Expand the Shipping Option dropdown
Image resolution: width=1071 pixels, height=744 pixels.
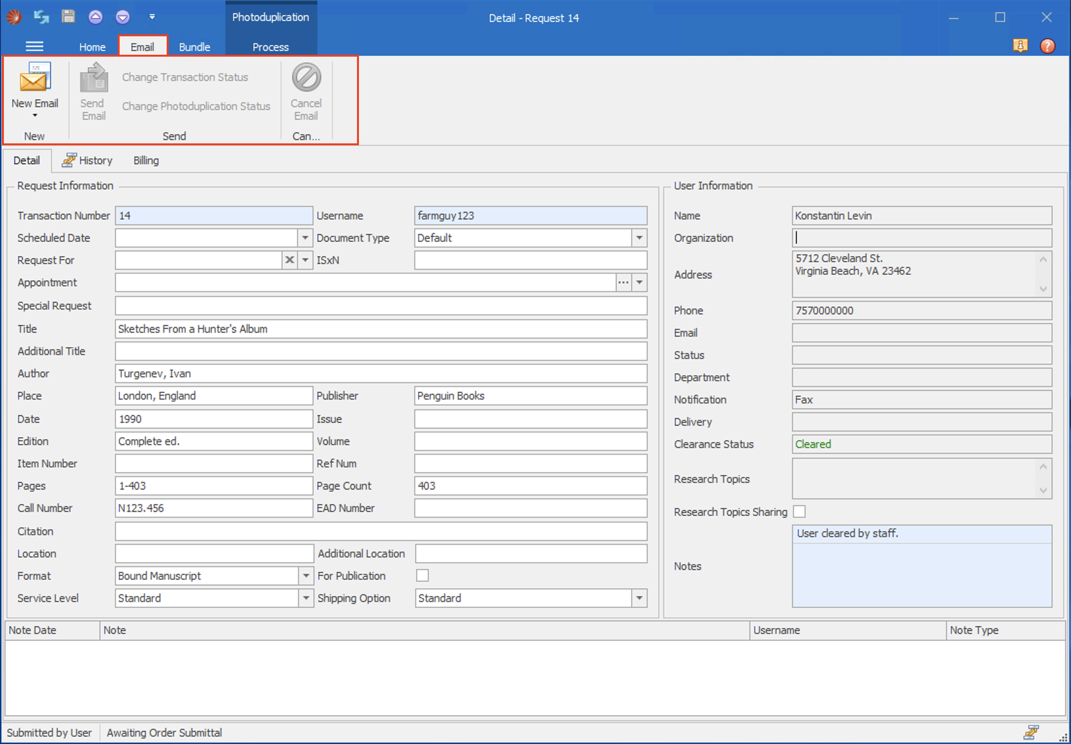coord(639,598)
